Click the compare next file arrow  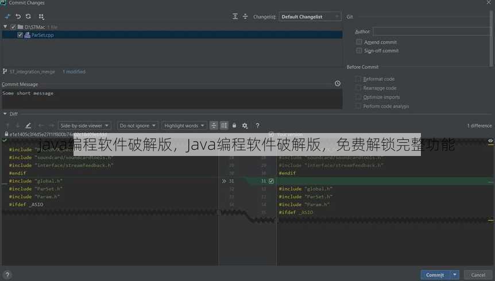tap(52, 126)
